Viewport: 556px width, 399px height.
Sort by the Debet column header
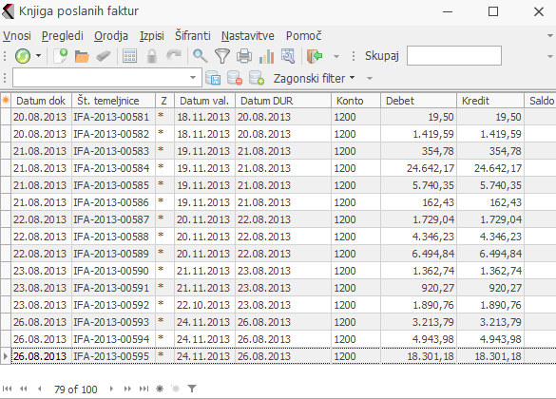(x=418, y=101)
